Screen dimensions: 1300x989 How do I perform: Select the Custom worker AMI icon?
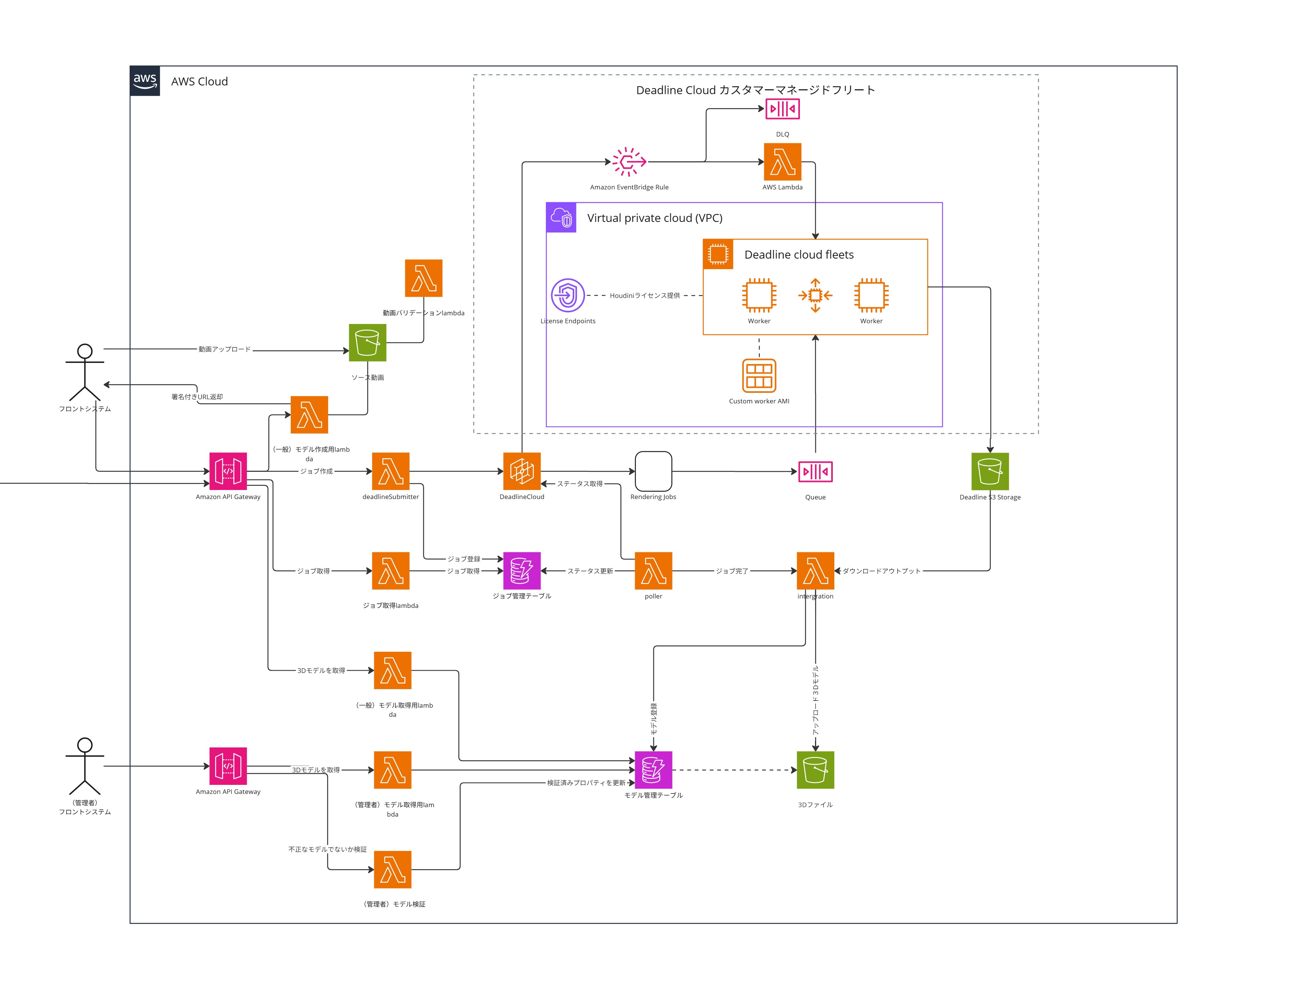click(x=759, y=375)
